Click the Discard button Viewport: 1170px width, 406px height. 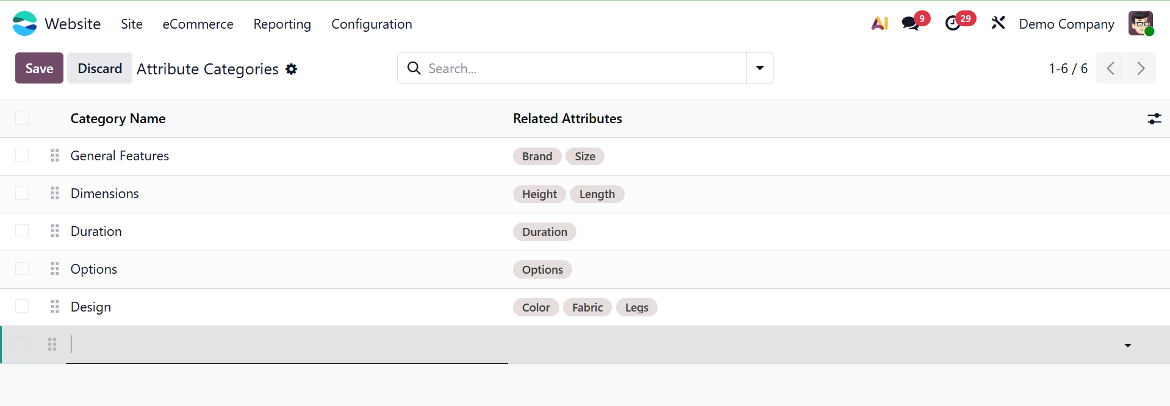coord(99,68)
